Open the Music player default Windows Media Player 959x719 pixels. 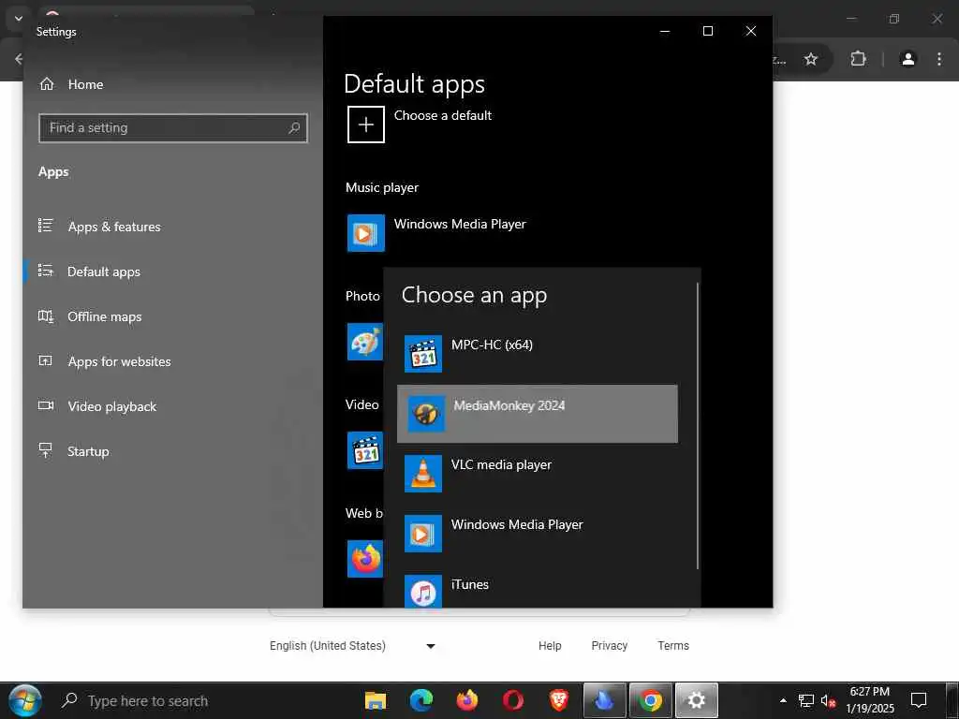(436, 233)
